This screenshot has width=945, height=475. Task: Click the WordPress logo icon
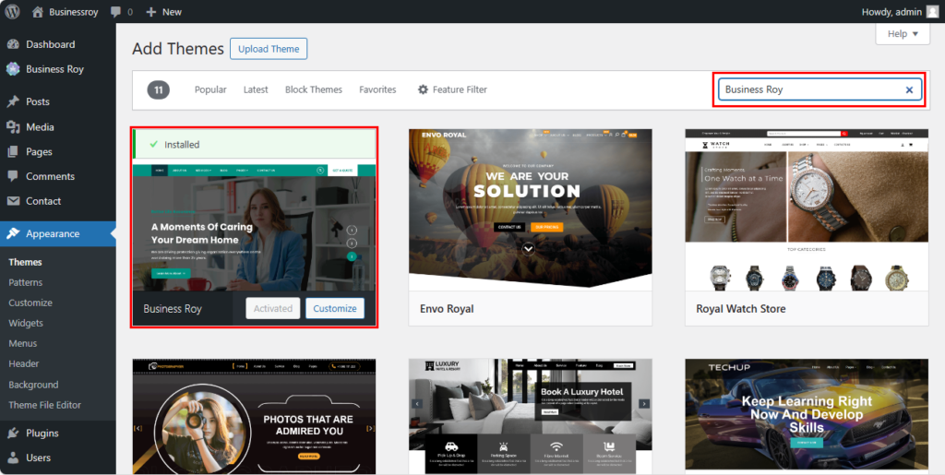[13, 12]
